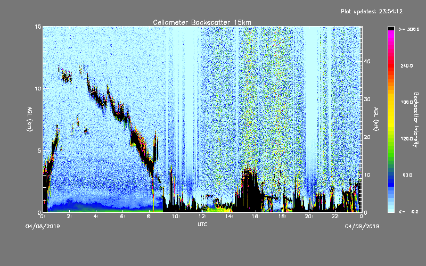Click the red band near 240.0 on colorbar

click(x=391, y=66)
